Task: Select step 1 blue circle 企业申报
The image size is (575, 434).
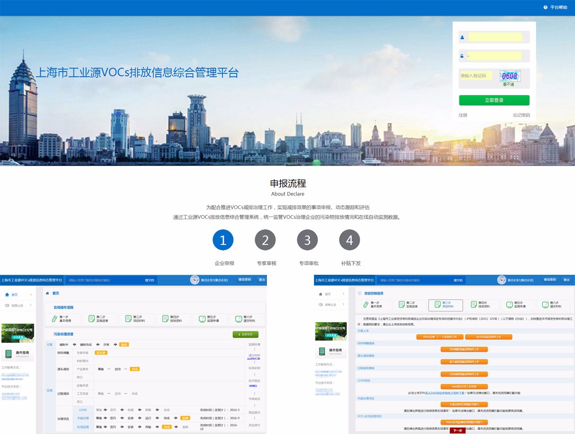Action: [x=223, y=241]
